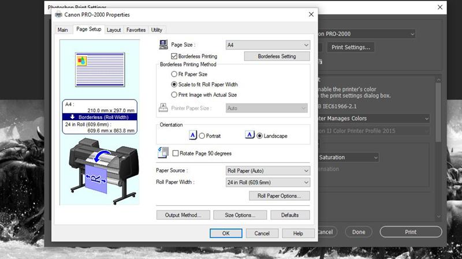Switch to the Page Setup tab
The image size is (462, 259).
coord(89,29)
